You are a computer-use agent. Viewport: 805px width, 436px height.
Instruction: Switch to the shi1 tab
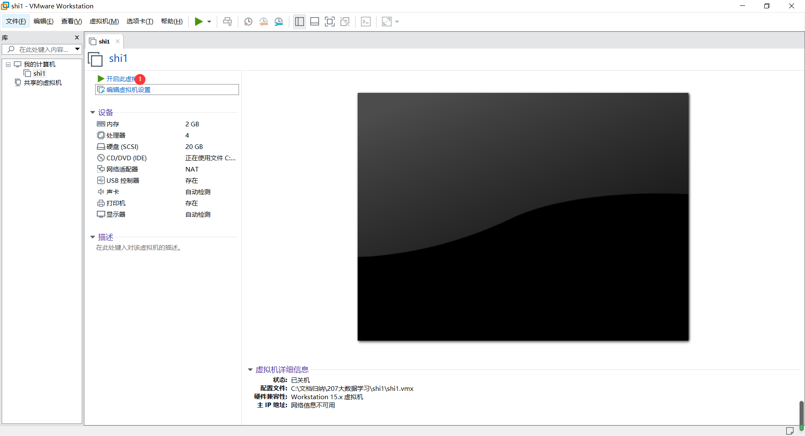pyautogui.click(x=104, y=41)
